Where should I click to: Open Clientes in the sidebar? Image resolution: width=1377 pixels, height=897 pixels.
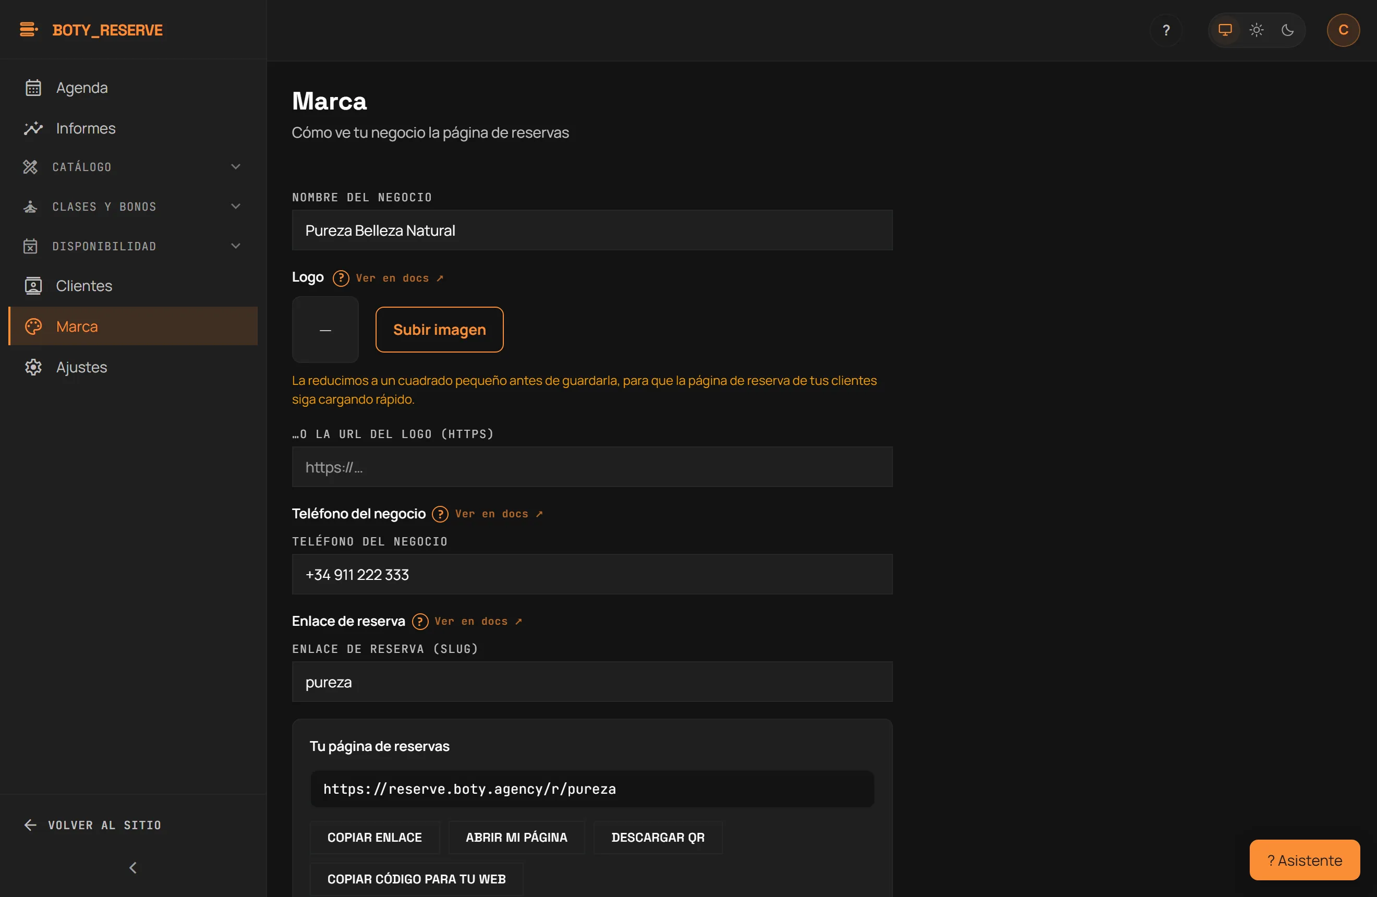(133, 286)
